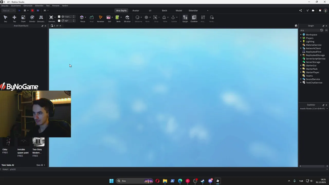Open the GUI dropdown arrow
Viewport: 329px width, 185px height.
click(112, 17)
